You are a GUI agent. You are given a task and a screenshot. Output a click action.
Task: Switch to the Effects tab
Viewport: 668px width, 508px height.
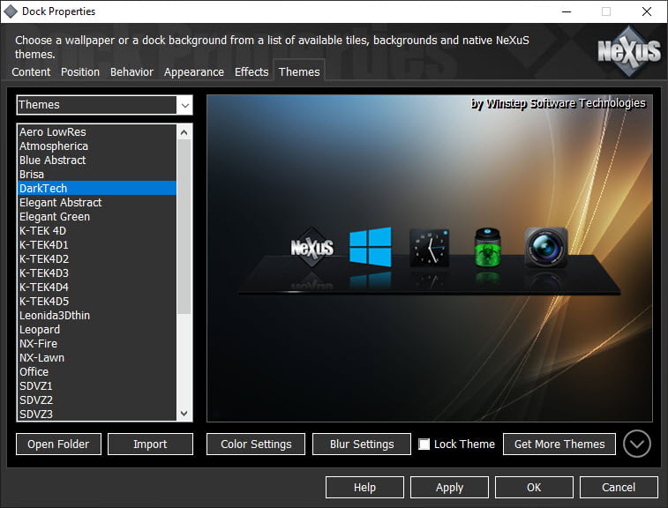coord(251,72)
